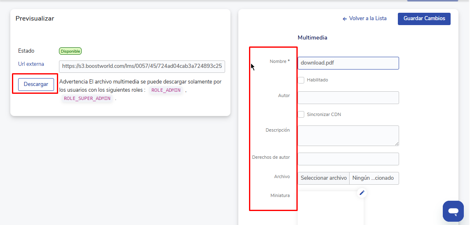This screenshot has width=470, height=225.
Task: Click the ROLE_SUPER_ADMIN role tag
Action: (x=87, y=99)
